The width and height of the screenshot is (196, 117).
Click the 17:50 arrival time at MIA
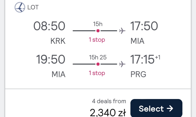point(144,26)
